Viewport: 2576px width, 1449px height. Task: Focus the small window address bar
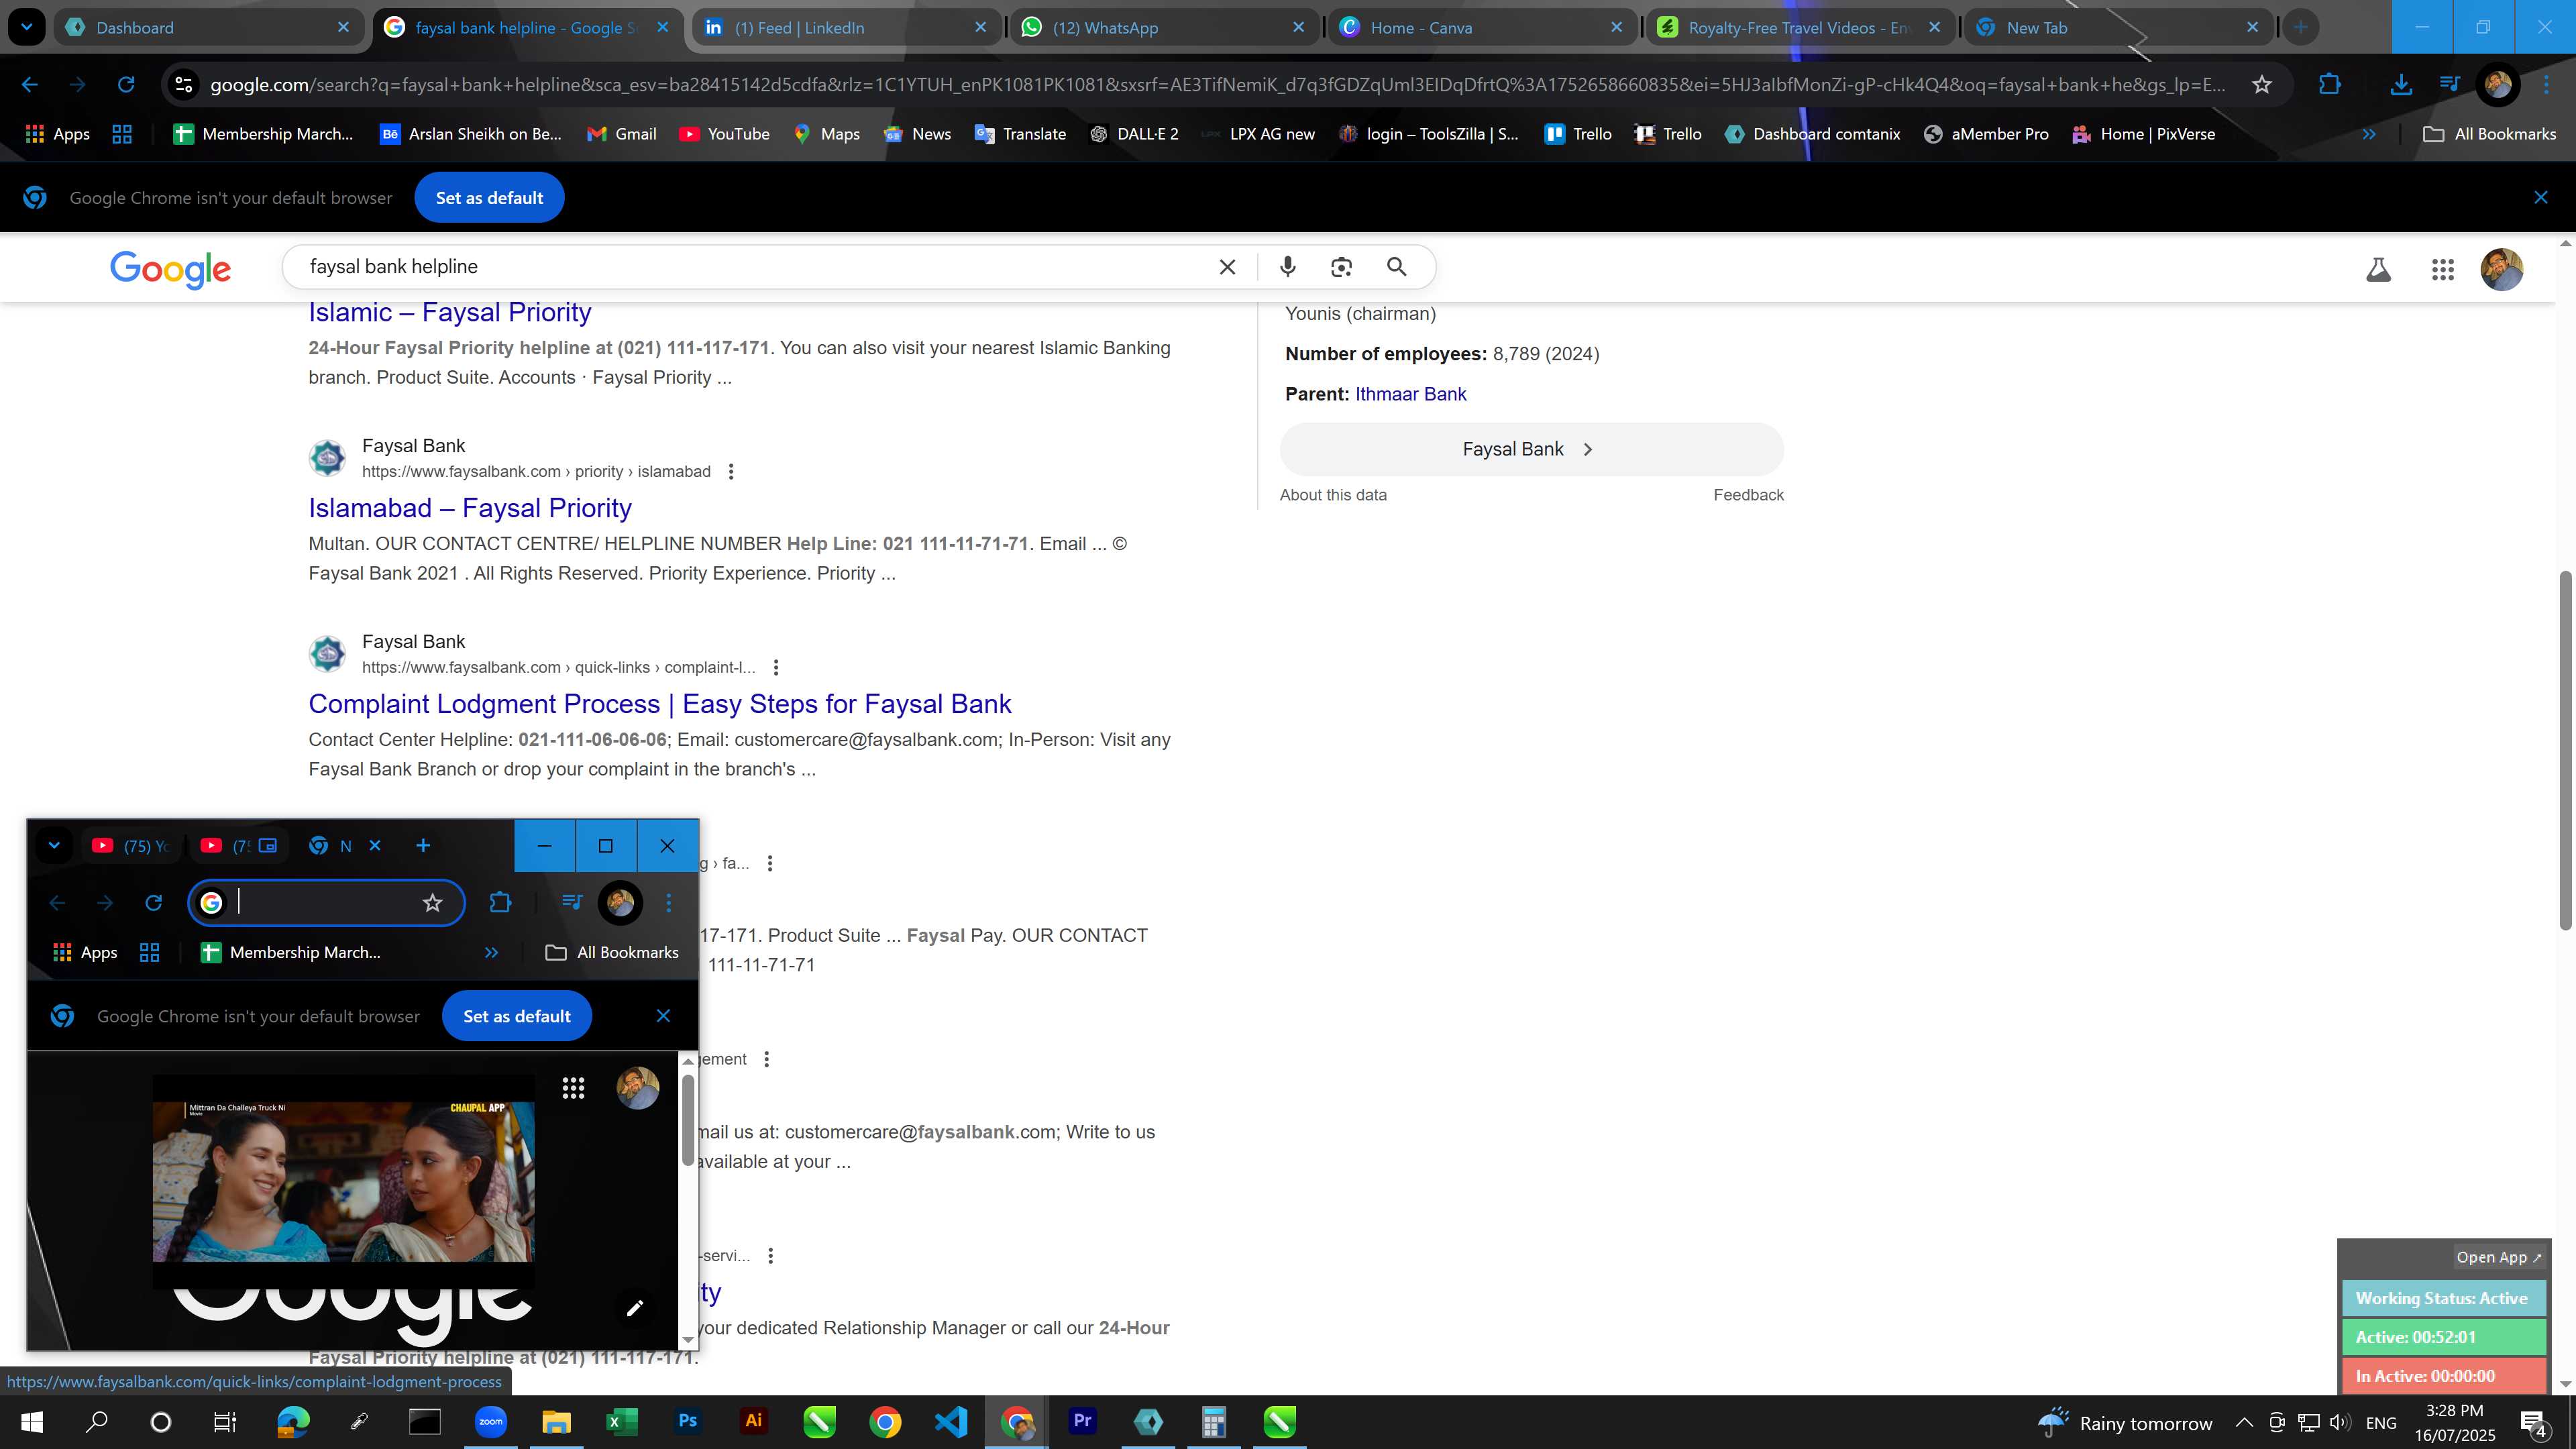[x=326, y=903]
